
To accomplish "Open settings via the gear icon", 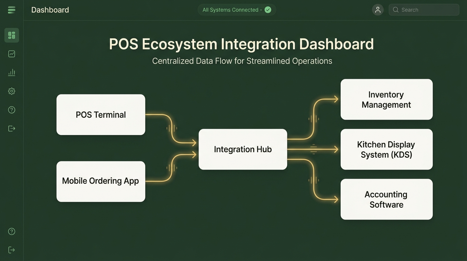I will (x=12, y=91).
